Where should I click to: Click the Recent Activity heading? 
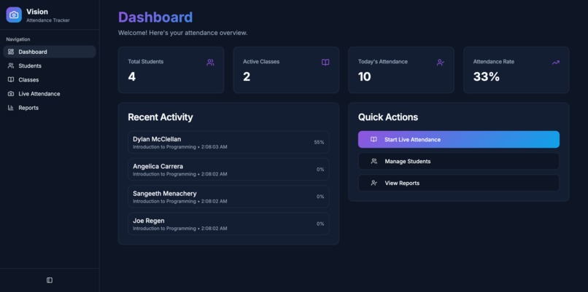[x=160, y=117]
